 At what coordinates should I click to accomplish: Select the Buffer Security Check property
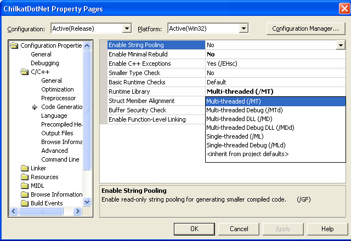tap(156, 110)
